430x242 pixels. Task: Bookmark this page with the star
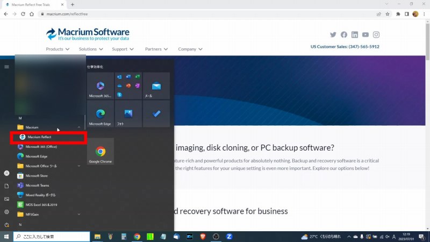tap(388, 14)
